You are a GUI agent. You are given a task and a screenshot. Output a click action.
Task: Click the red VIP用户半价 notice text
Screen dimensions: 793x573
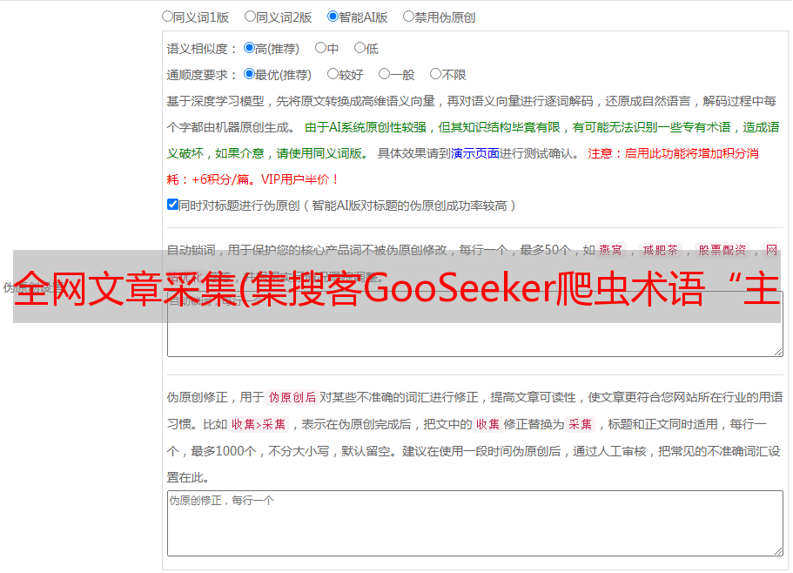click(300, 179)
